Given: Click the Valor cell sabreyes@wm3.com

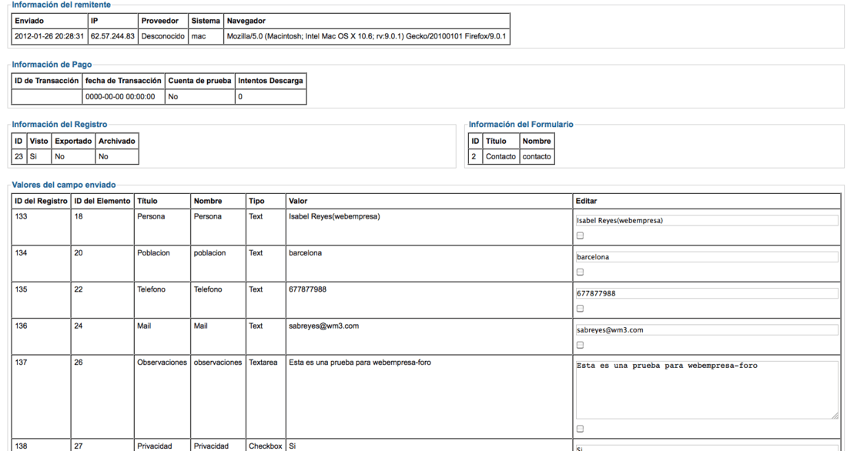Looking at the screenshot, I should 323,326.
